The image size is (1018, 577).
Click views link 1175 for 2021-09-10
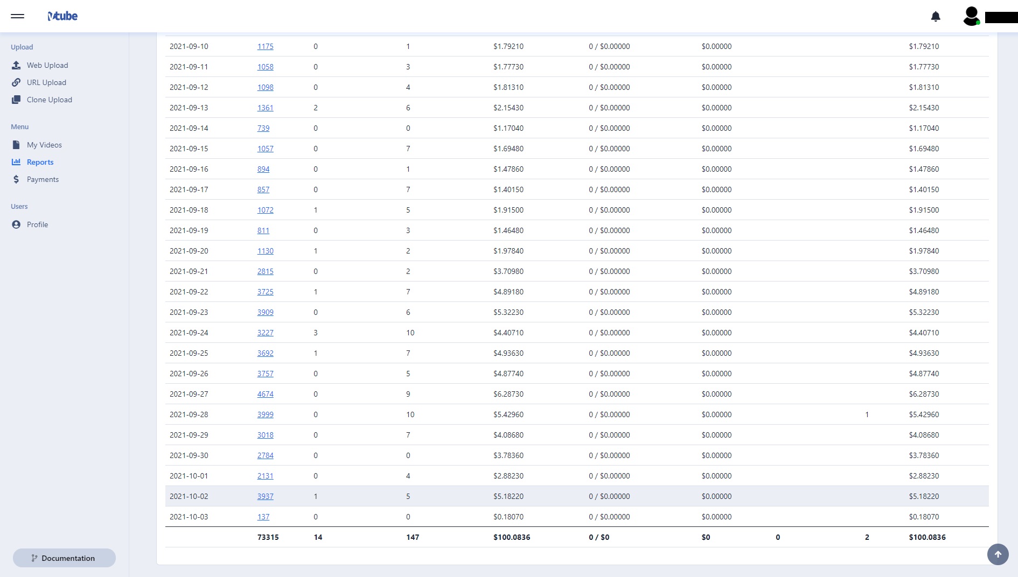[x=265, y=46]
